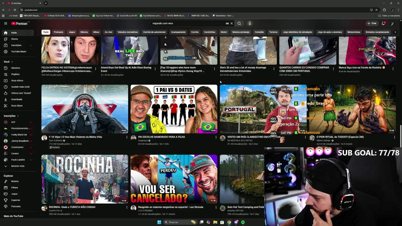
Task: Open File Explorer from the taskbar
Action: tap(215, 222)
